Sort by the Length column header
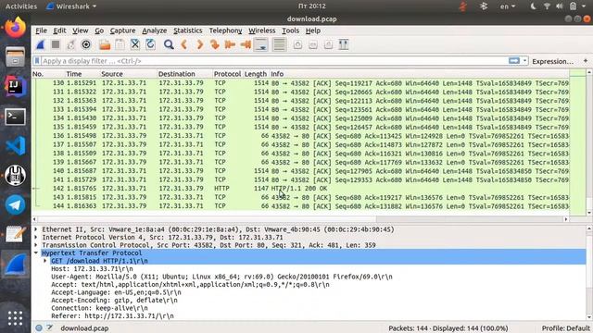Image resolution: width=593 pixels, height=333 pixels. click(256, 74)
